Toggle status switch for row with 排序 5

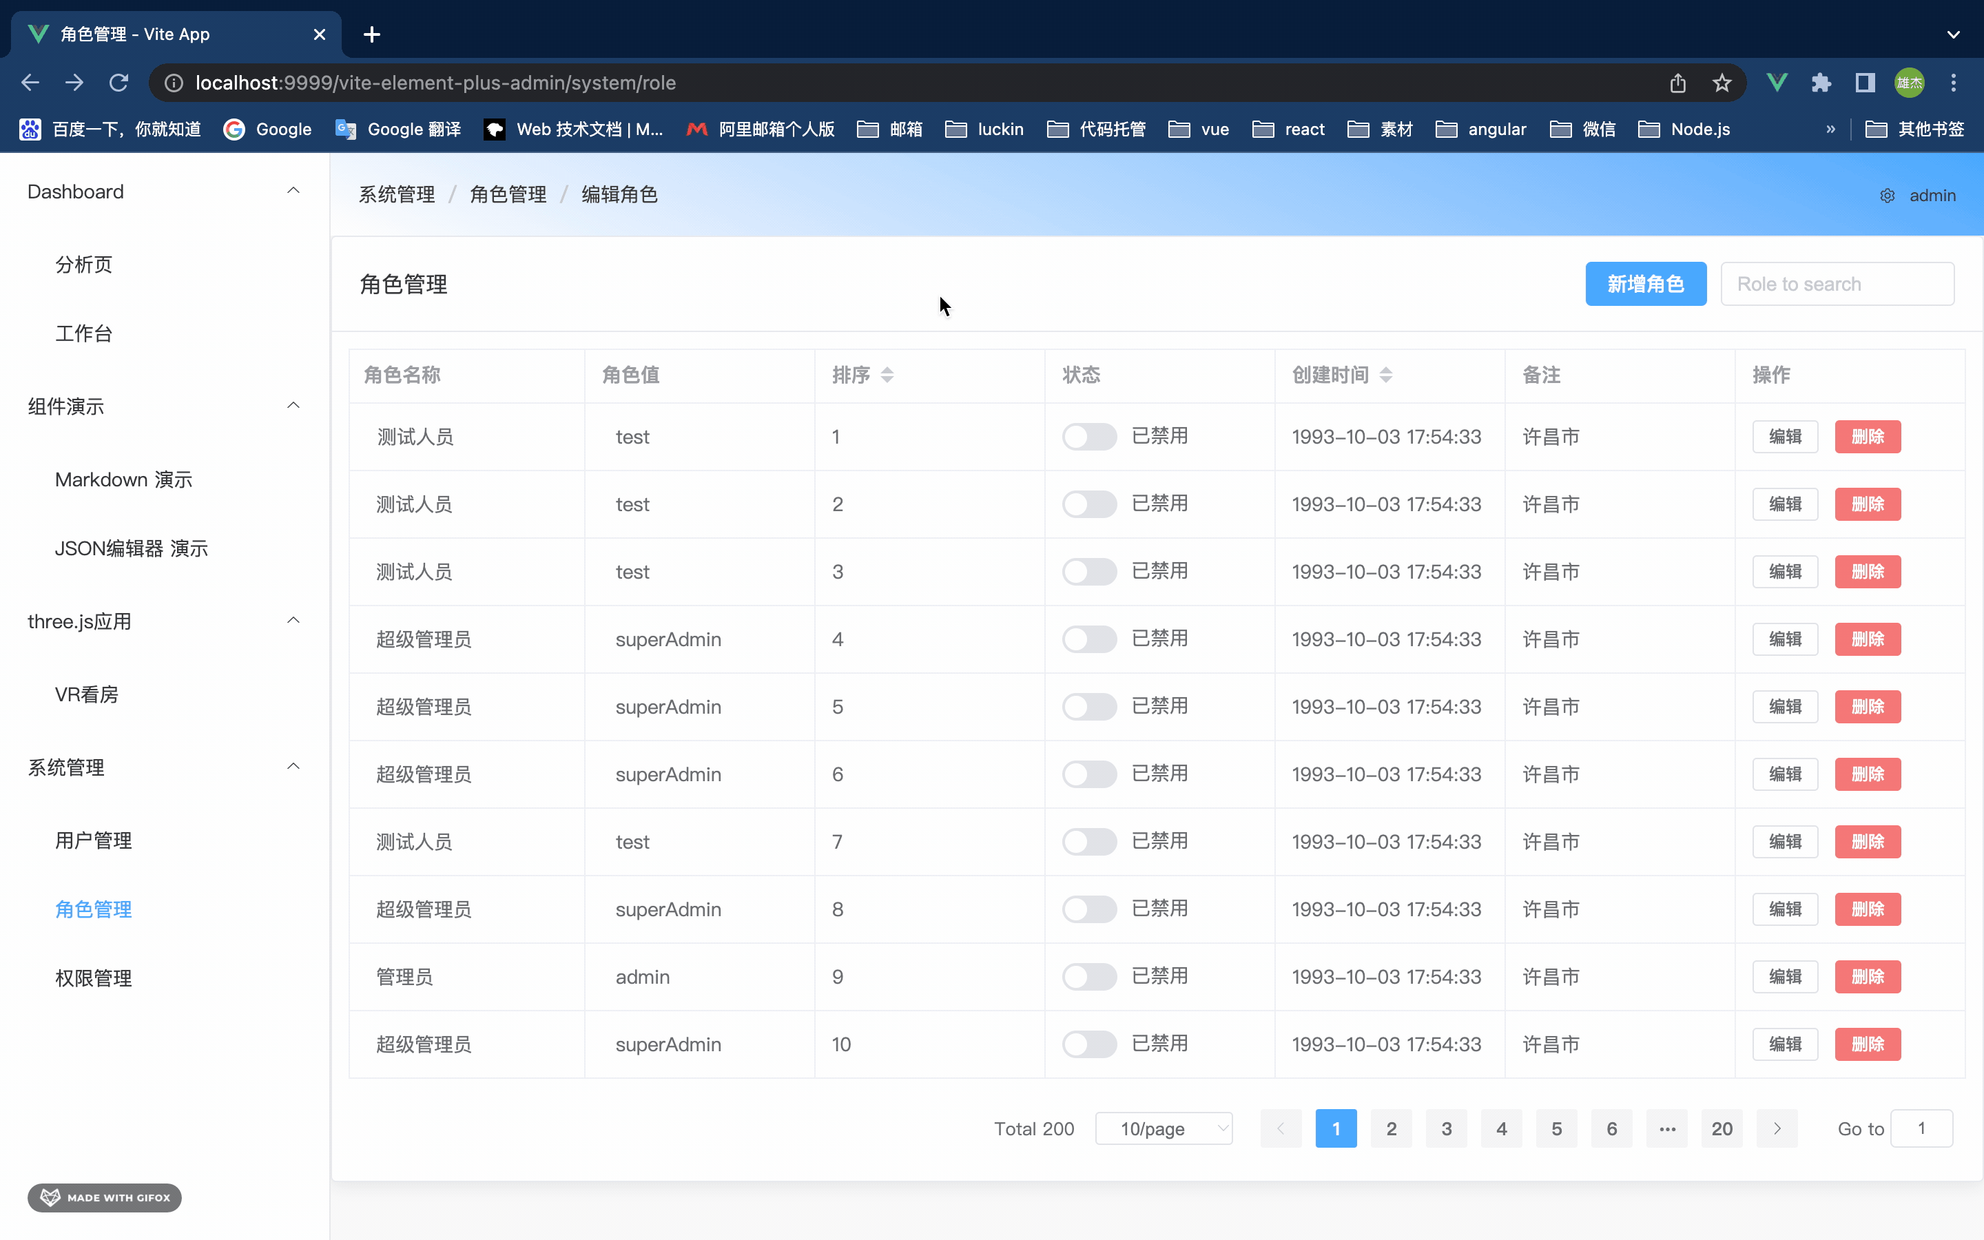1088,706
